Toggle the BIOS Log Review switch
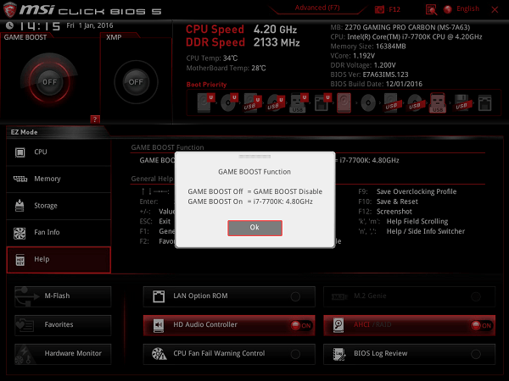 click(x=476, y=354)
